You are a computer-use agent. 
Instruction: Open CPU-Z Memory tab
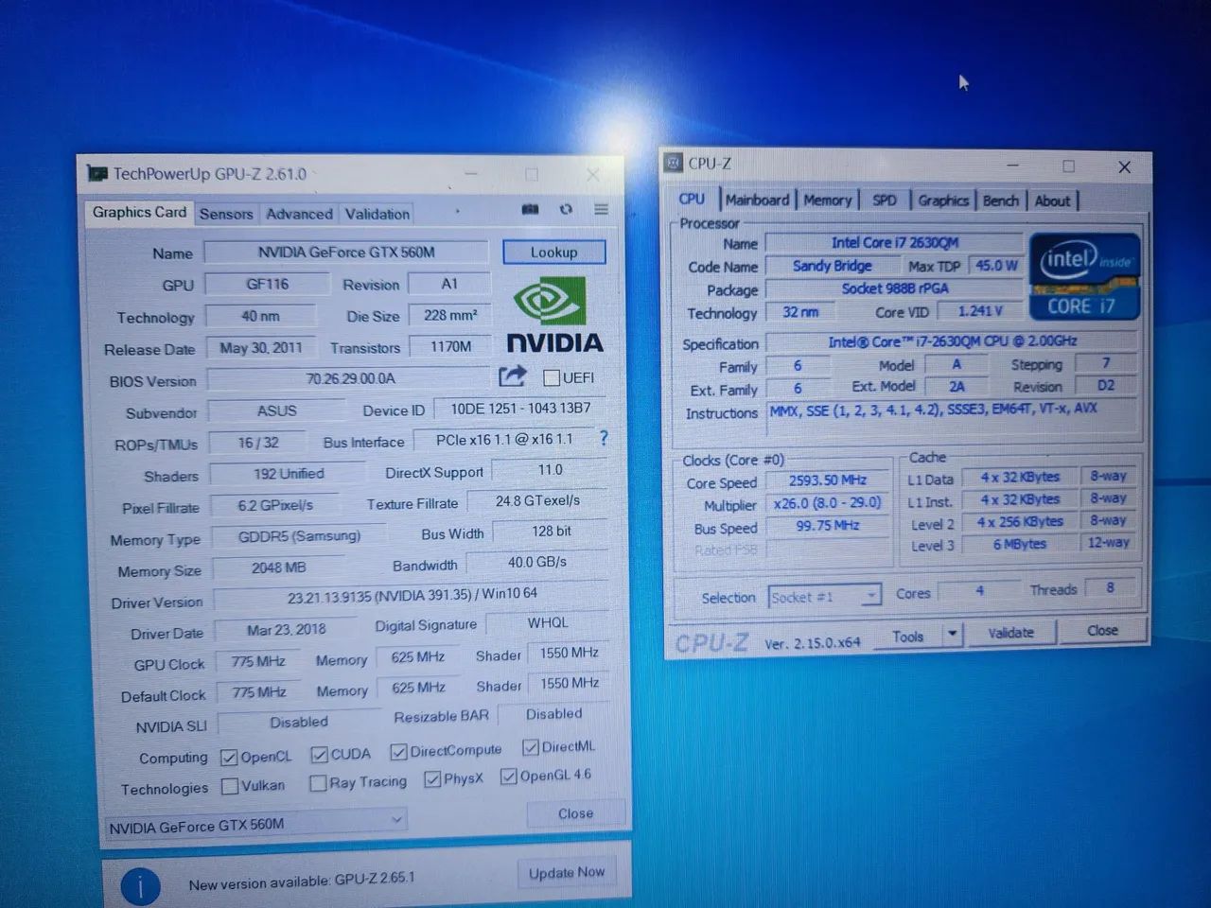(x=827, y=200)
